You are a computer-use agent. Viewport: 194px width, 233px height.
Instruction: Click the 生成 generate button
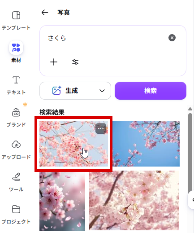click(x=66, y=91)
